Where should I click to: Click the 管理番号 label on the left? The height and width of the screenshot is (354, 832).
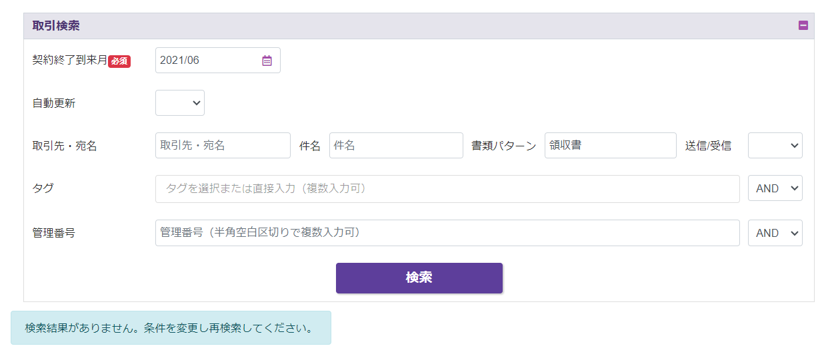point(54,234)
